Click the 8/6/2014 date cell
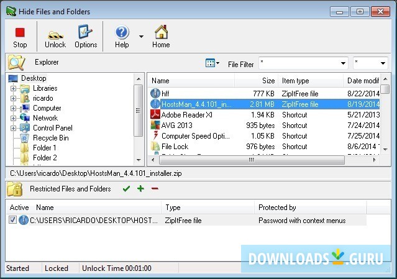 pyautogui.click(x=363, y=147)
